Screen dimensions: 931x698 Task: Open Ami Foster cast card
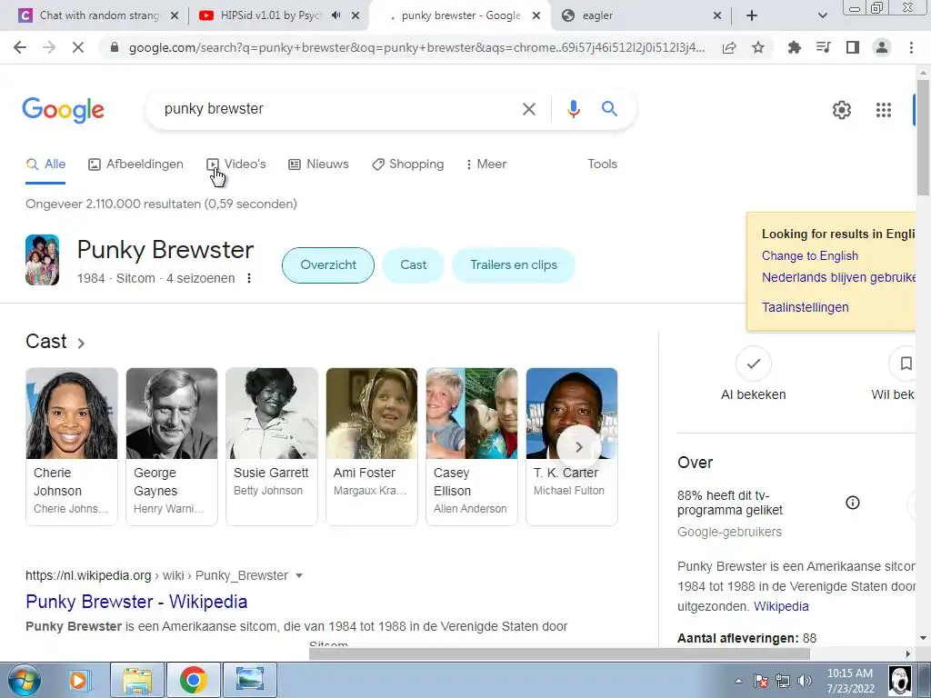click(x=372, y=446)
